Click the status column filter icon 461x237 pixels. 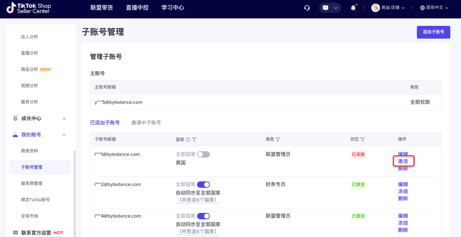click(362, 139)
